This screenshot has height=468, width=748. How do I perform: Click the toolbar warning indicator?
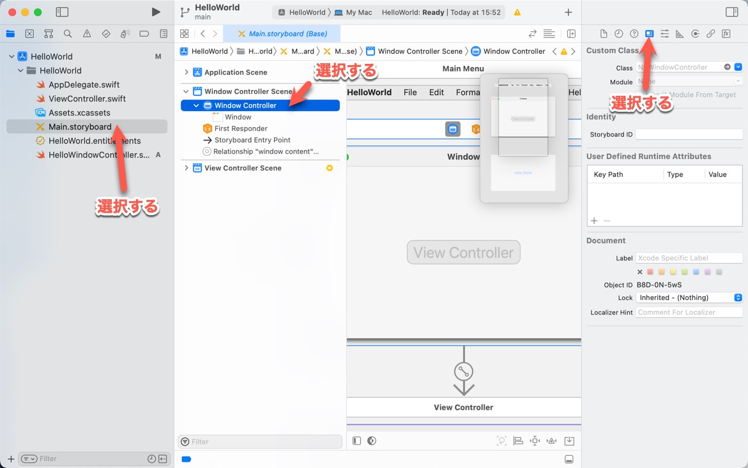pos(517,12)
